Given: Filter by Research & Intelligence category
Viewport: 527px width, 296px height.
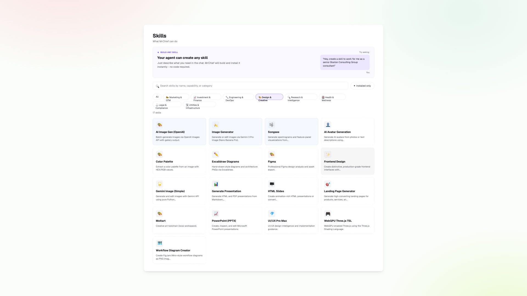Looking at the screenshot, I should pyautogui.click(x=301, y=97).
